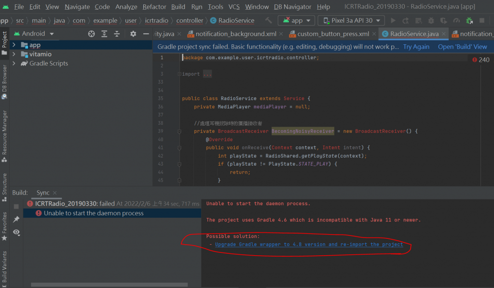
Task: Click the folded import ellipsis placeholder
Action: (x=207, y=74)
